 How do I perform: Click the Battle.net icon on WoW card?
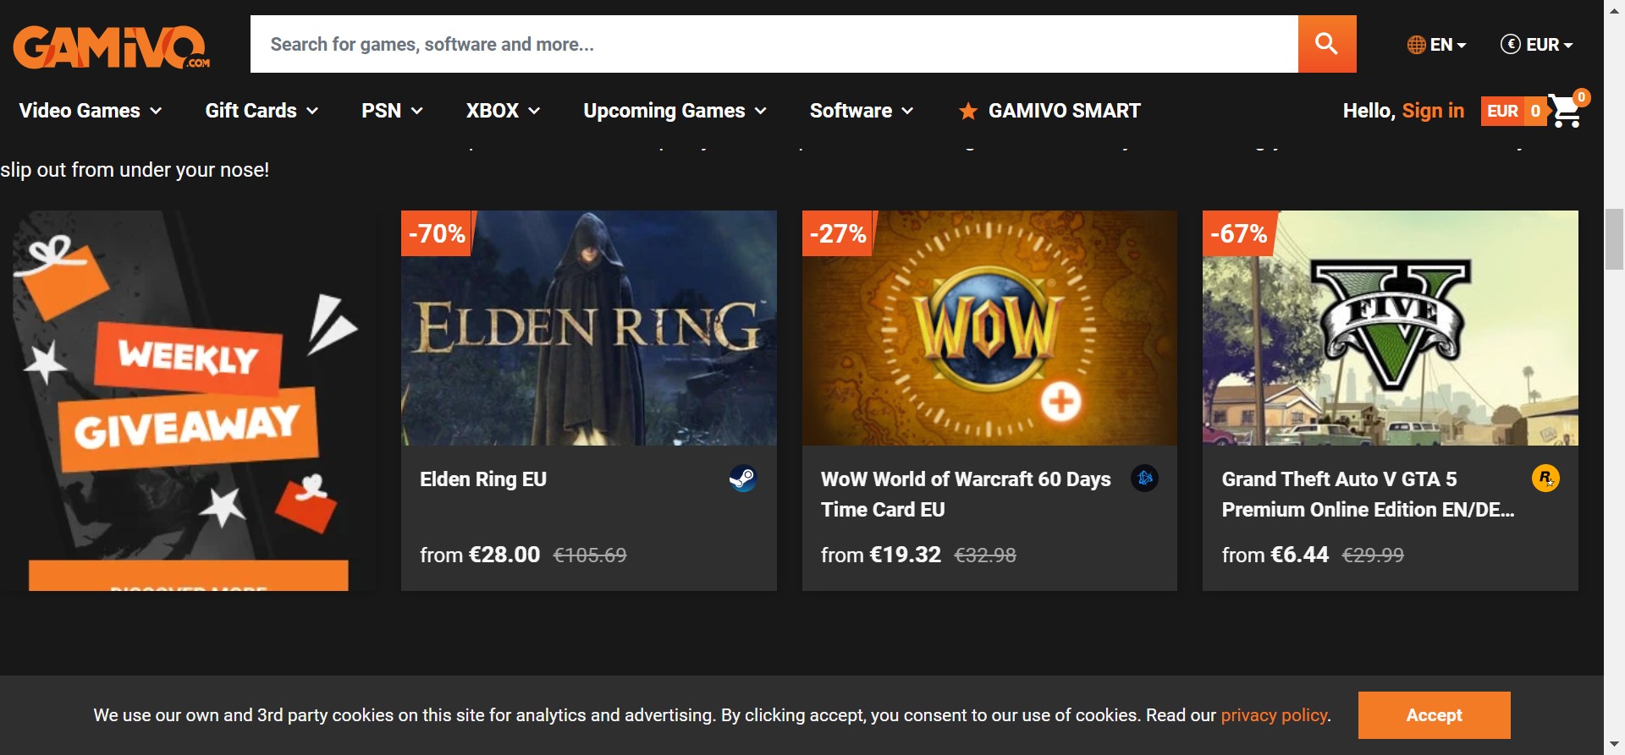point(1144,479)
